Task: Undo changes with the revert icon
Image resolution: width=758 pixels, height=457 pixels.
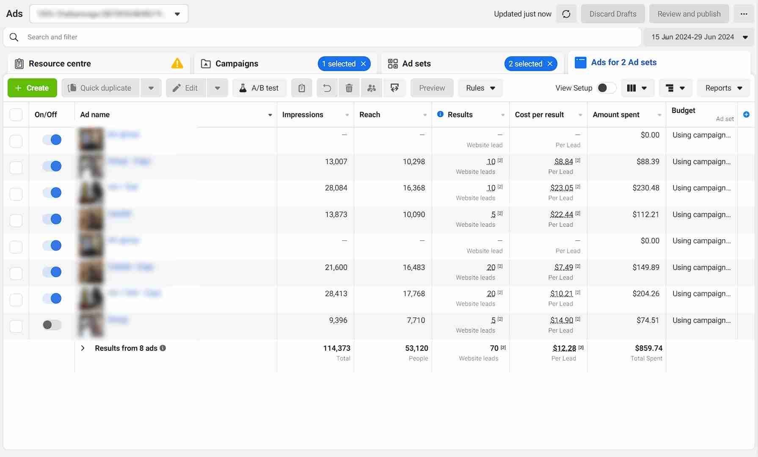Action: (x=326, y=88)
